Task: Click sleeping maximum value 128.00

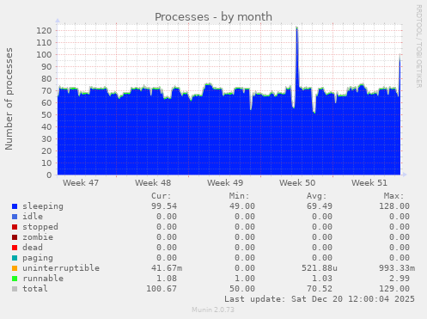Action: (x=394, y=206)
